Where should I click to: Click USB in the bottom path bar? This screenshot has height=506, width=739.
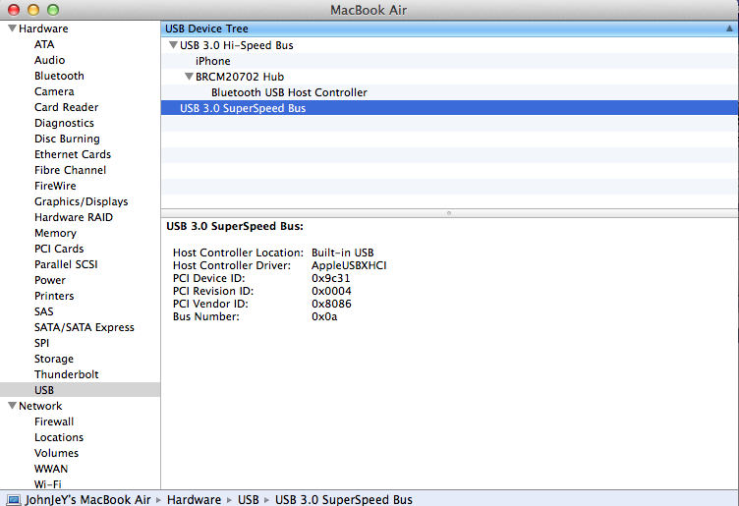(249, 499)
